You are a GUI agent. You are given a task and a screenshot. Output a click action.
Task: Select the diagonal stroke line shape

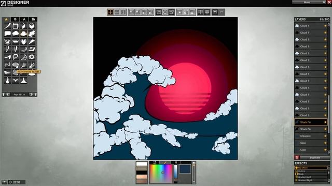coord(7,26)
